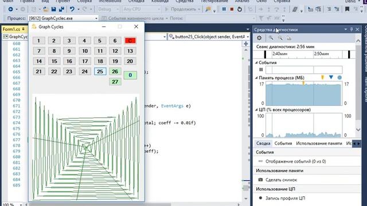Screen dimensions: 367x206
Task: Click the yellow GC marker legend icon
Action: [322, 78]
